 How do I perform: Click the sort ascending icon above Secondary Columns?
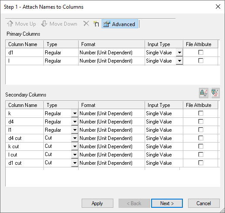tap(204, 93)
